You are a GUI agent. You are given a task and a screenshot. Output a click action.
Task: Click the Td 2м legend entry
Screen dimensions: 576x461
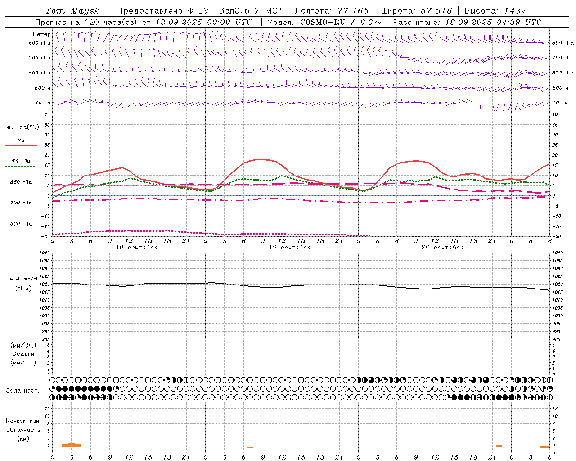[x=21, y=161]
